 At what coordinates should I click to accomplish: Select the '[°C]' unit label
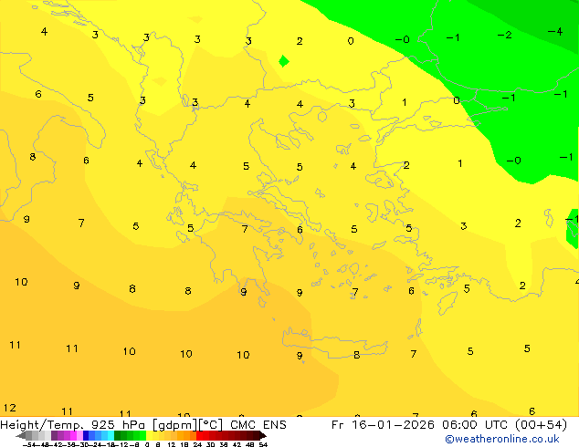(x=211, y=425)
